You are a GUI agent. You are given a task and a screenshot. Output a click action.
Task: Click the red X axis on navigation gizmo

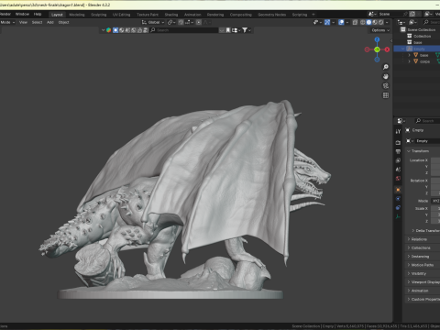387,49
